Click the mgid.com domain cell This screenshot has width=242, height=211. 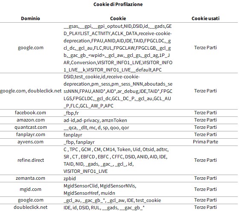coord(30,189)
